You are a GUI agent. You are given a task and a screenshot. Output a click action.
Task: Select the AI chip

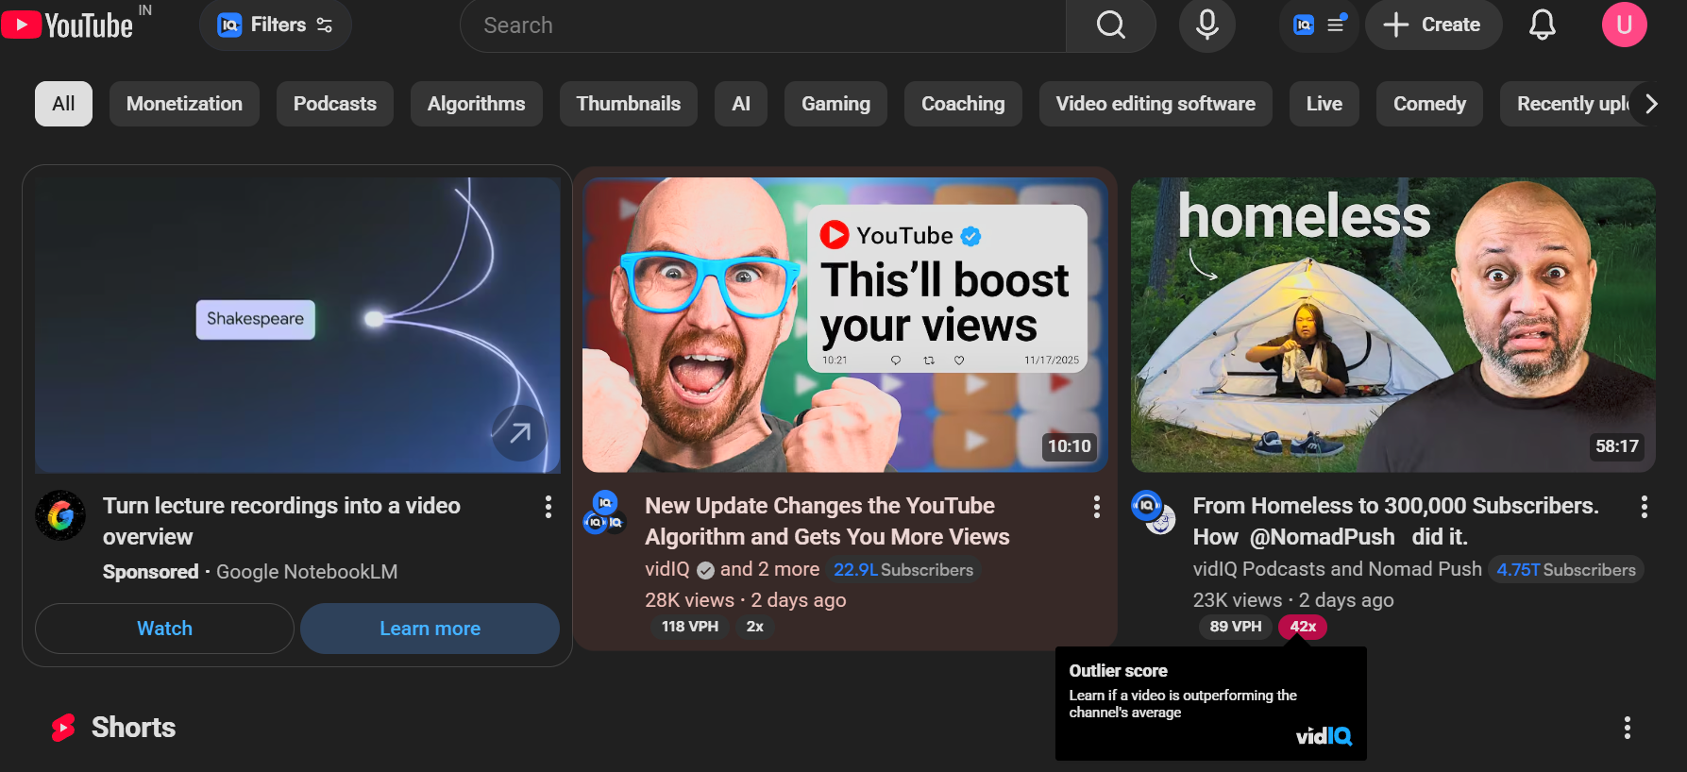click(x=741, y=104)
